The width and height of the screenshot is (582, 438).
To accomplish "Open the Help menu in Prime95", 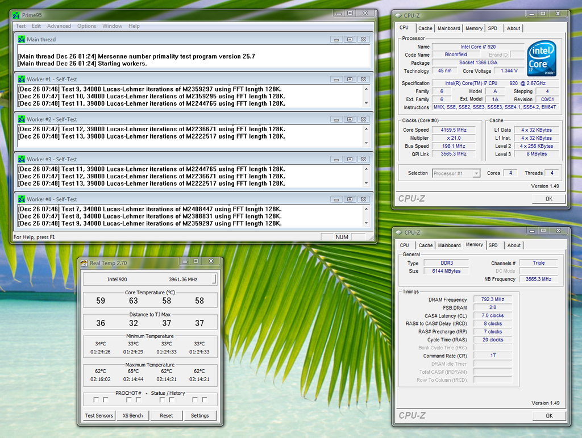I will 134,26.
